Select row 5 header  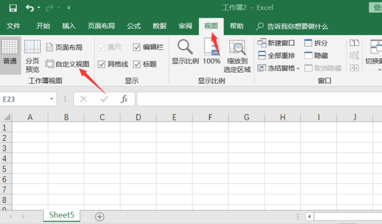click(6, 169)
